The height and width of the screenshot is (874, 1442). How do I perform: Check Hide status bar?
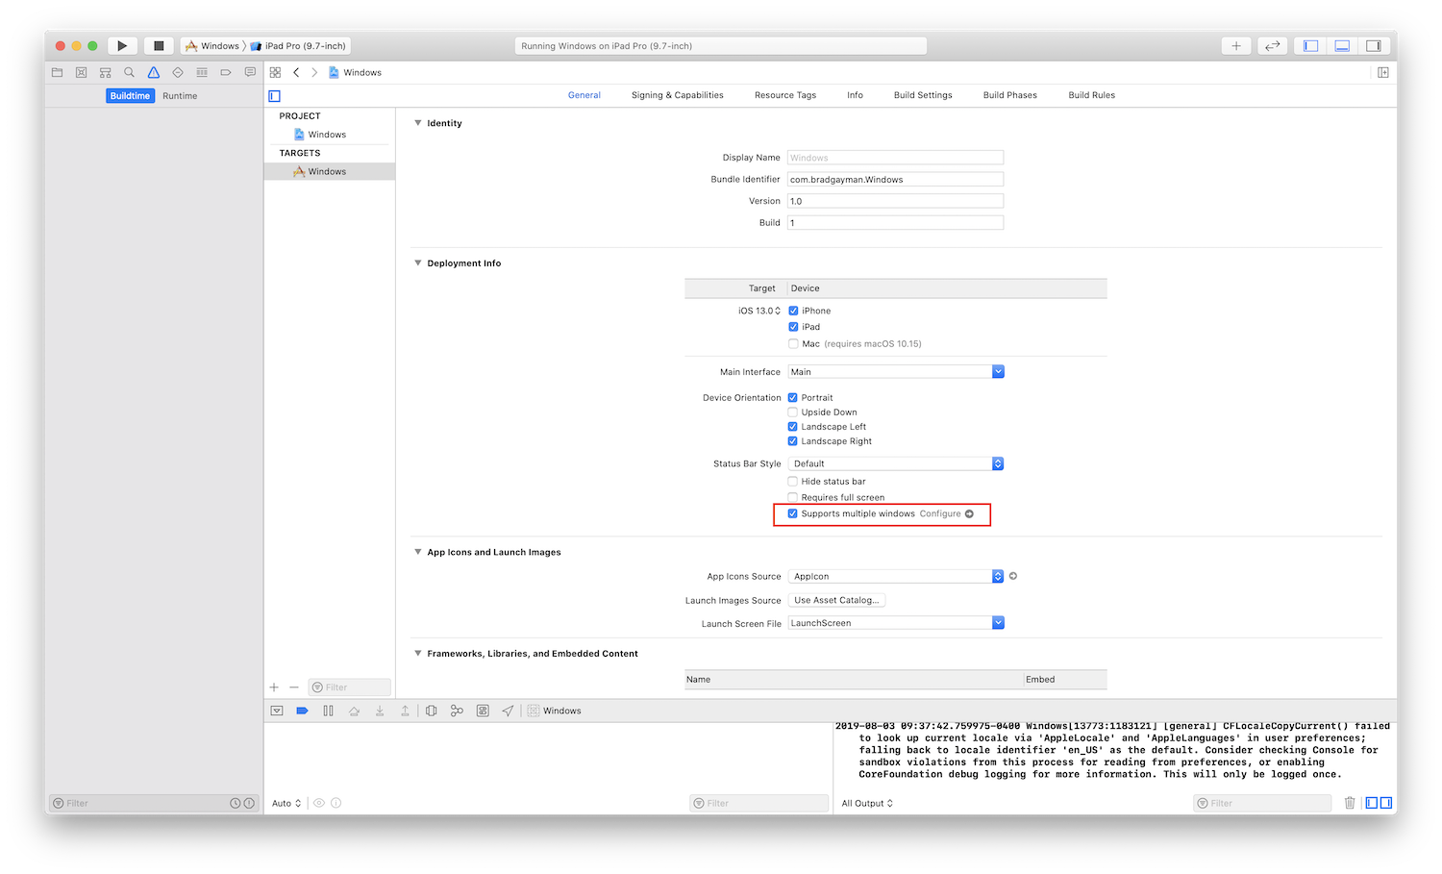[x=793, y=481]
